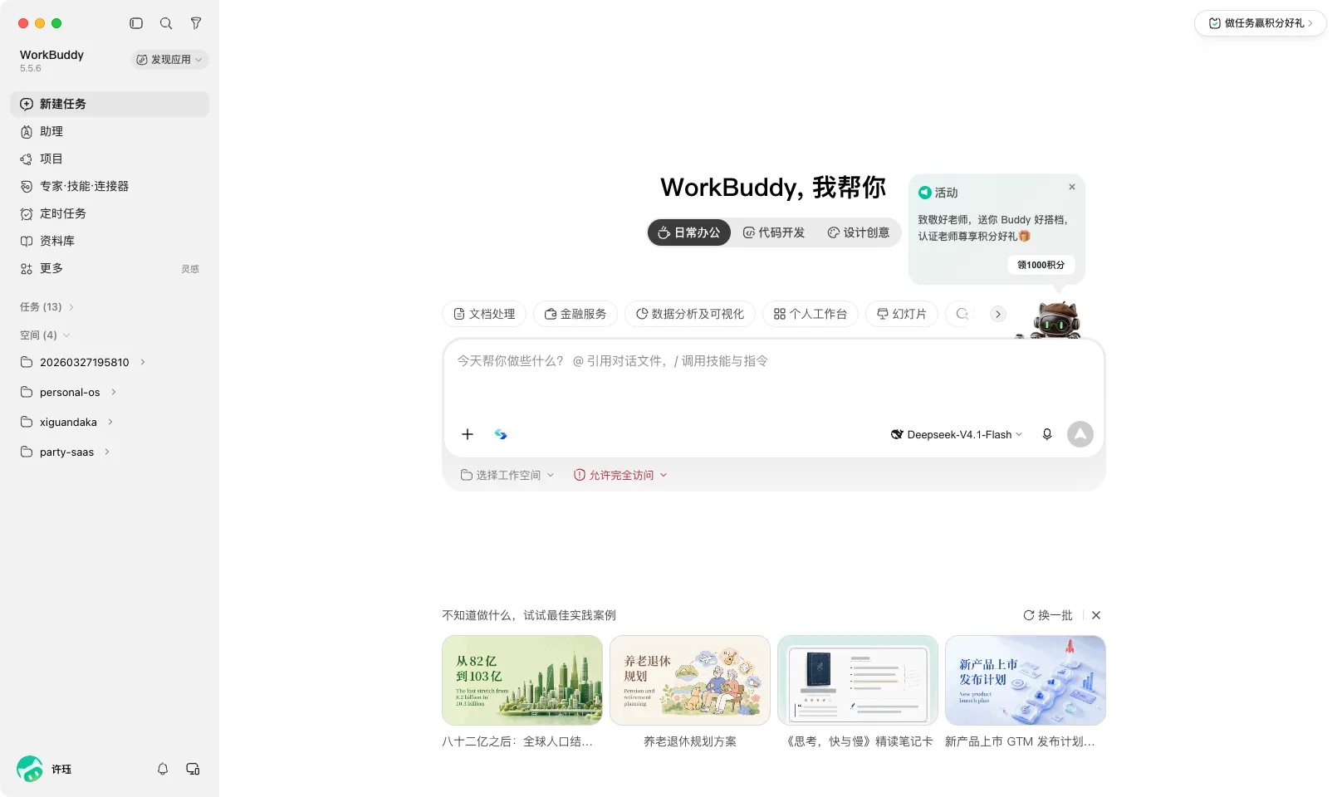Click the send arrow button
Image resolution: width=1337 pixels, height=797 pixels.
(1080, 434)
